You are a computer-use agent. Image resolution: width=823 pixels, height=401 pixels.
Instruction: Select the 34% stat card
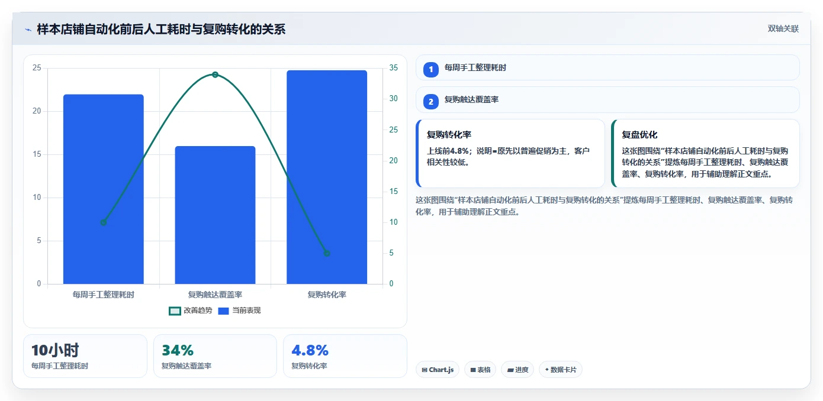(215, 356)
